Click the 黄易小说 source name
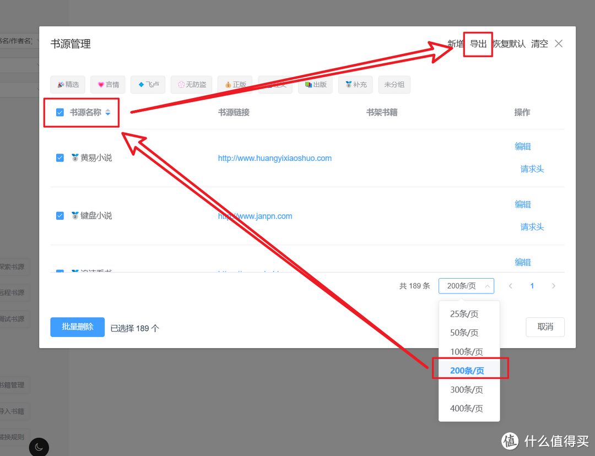 point(96,158)
